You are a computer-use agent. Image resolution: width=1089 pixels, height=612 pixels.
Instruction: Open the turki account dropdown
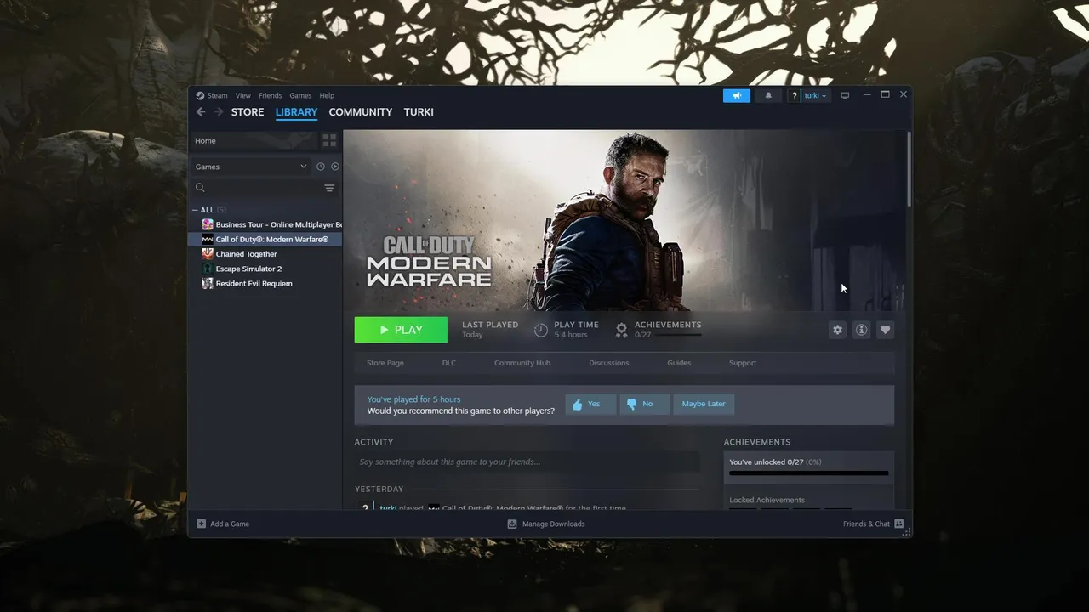pyautogui.click(x=815, y=95)
